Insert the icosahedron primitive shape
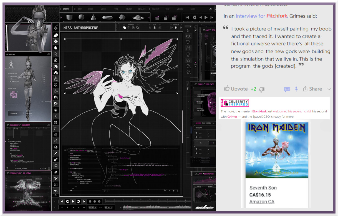Screen dimensions: 338x216 pos(122,17)
